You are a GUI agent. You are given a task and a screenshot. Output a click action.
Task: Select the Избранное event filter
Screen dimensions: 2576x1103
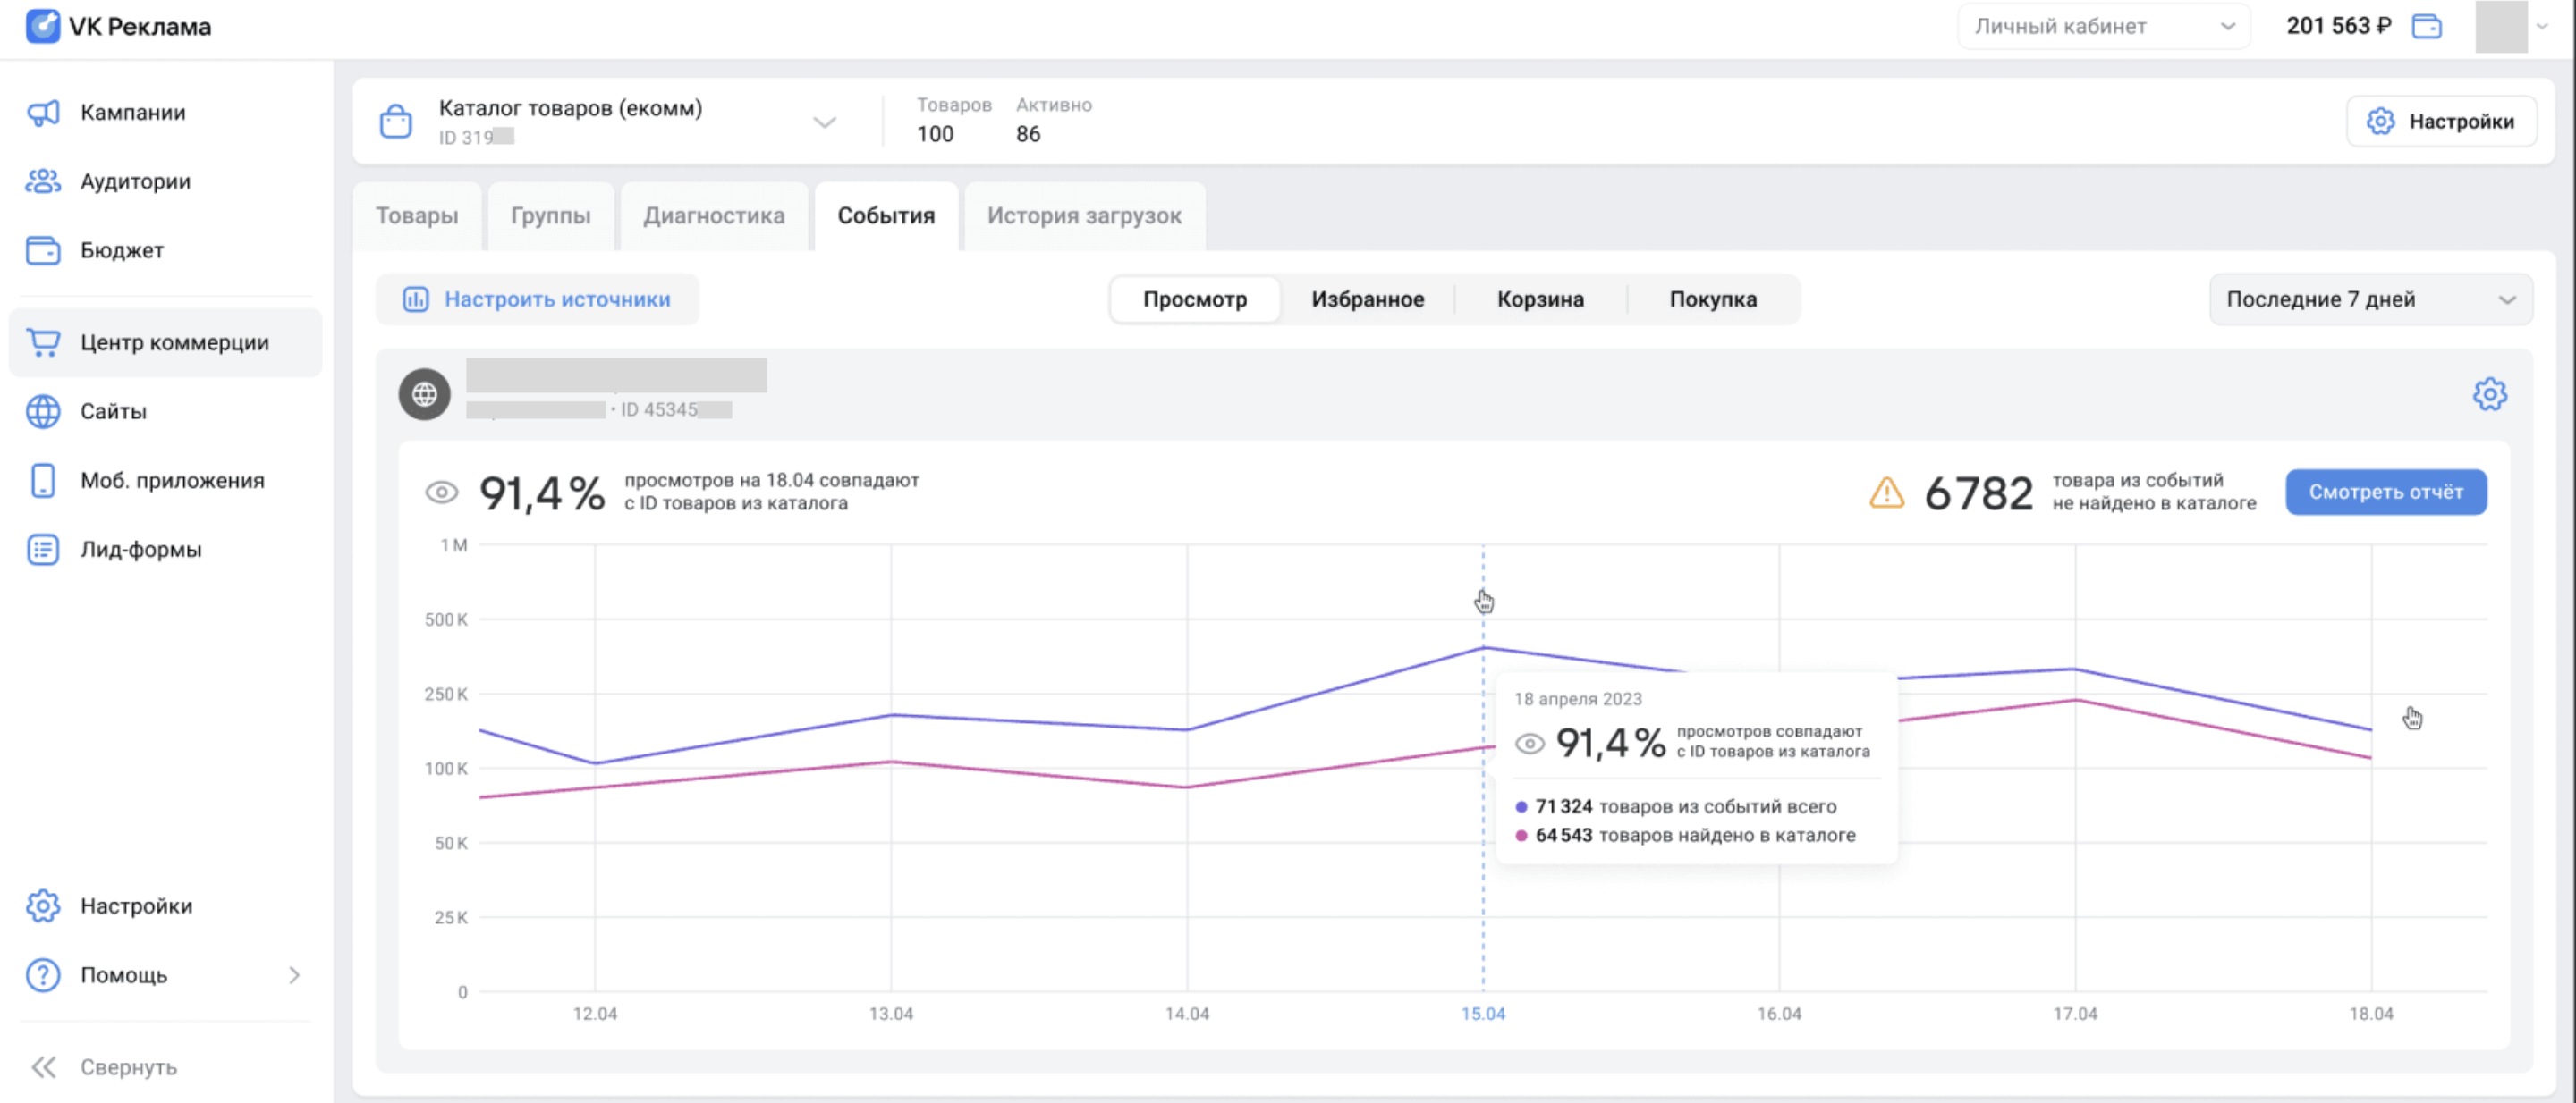(1367, 299)
